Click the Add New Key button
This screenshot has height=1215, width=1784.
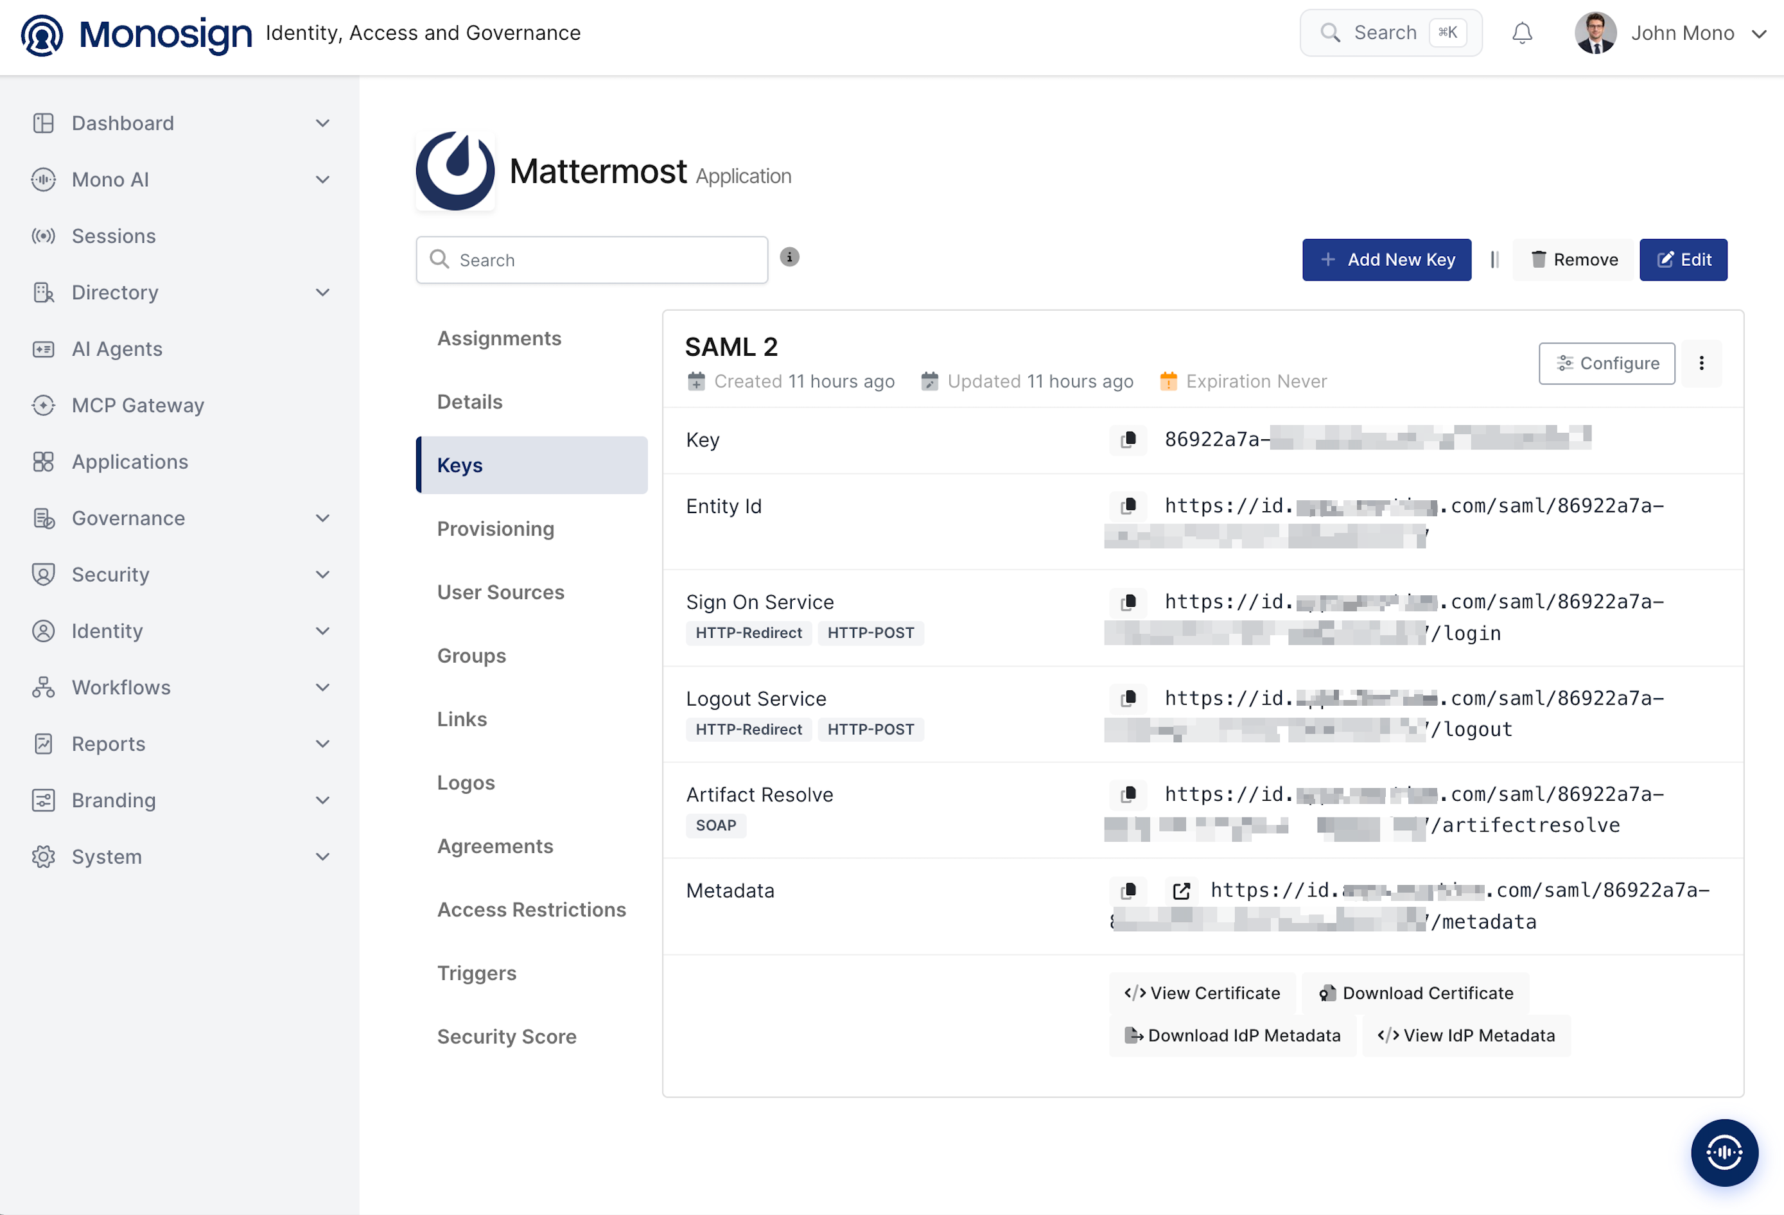tap(1386, 259)
